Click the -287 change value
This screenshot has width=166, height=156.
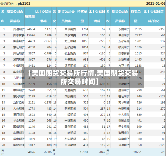[102, 109]
